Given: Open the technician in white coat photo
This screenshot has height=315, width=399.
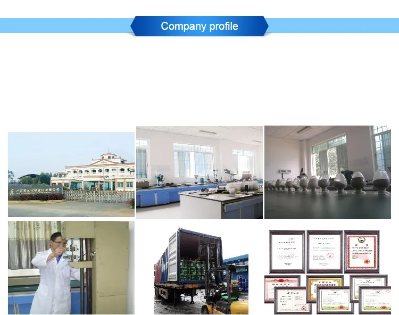Looking at the screenshot, I should click(71, 268).
